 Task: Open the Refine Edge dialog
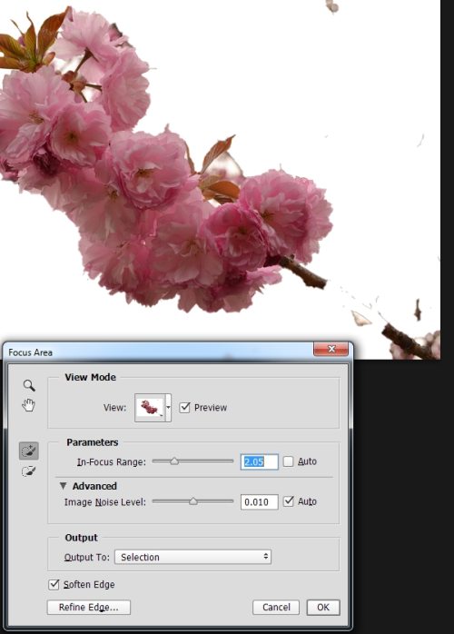point(89,607)
